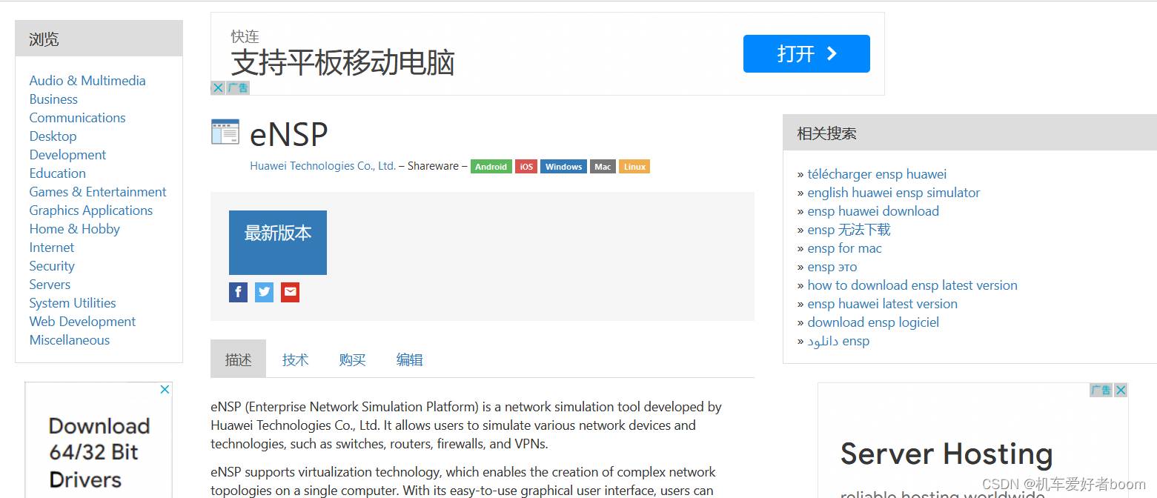Image resolution: width=1157 pixels, height=498 pixels.
Task: Click the 广告 label on Server Hosting ad
Action: point(1101,390)
